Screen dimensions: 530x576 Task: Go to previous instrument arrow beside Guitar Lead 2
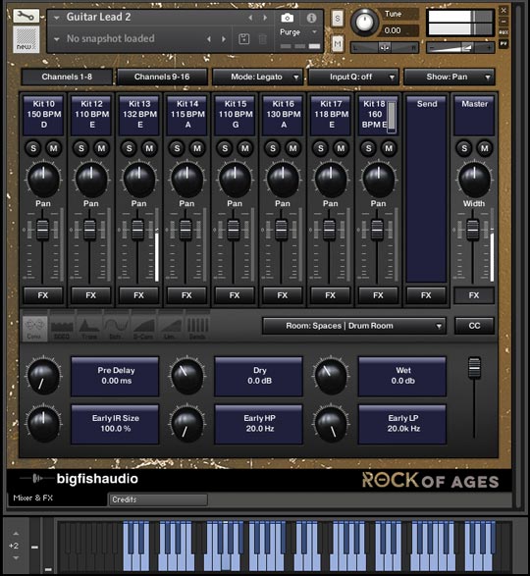[x=250, y=18]
